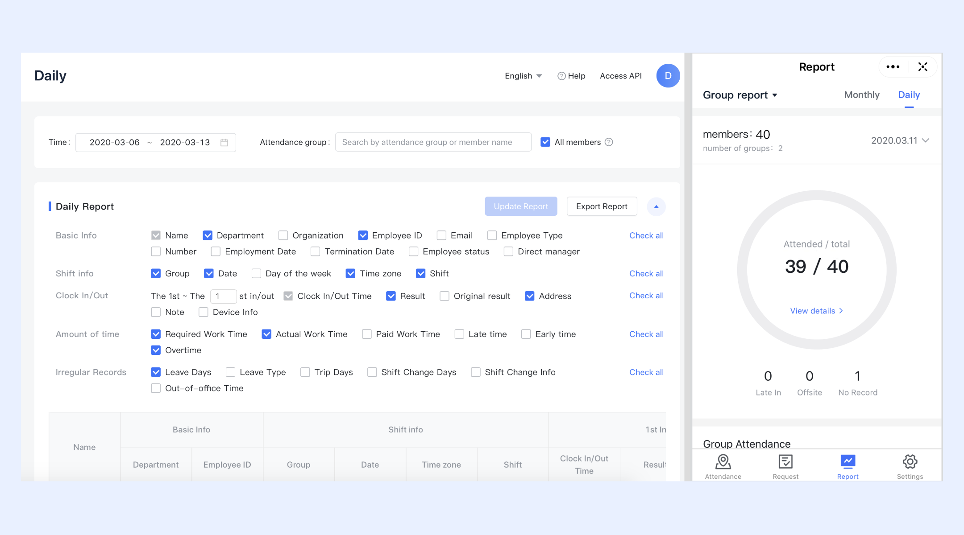The width and height of the screenshot is (964, 535).
Task: Switch to the Monthly tab
Action: (x=861, y=95)
